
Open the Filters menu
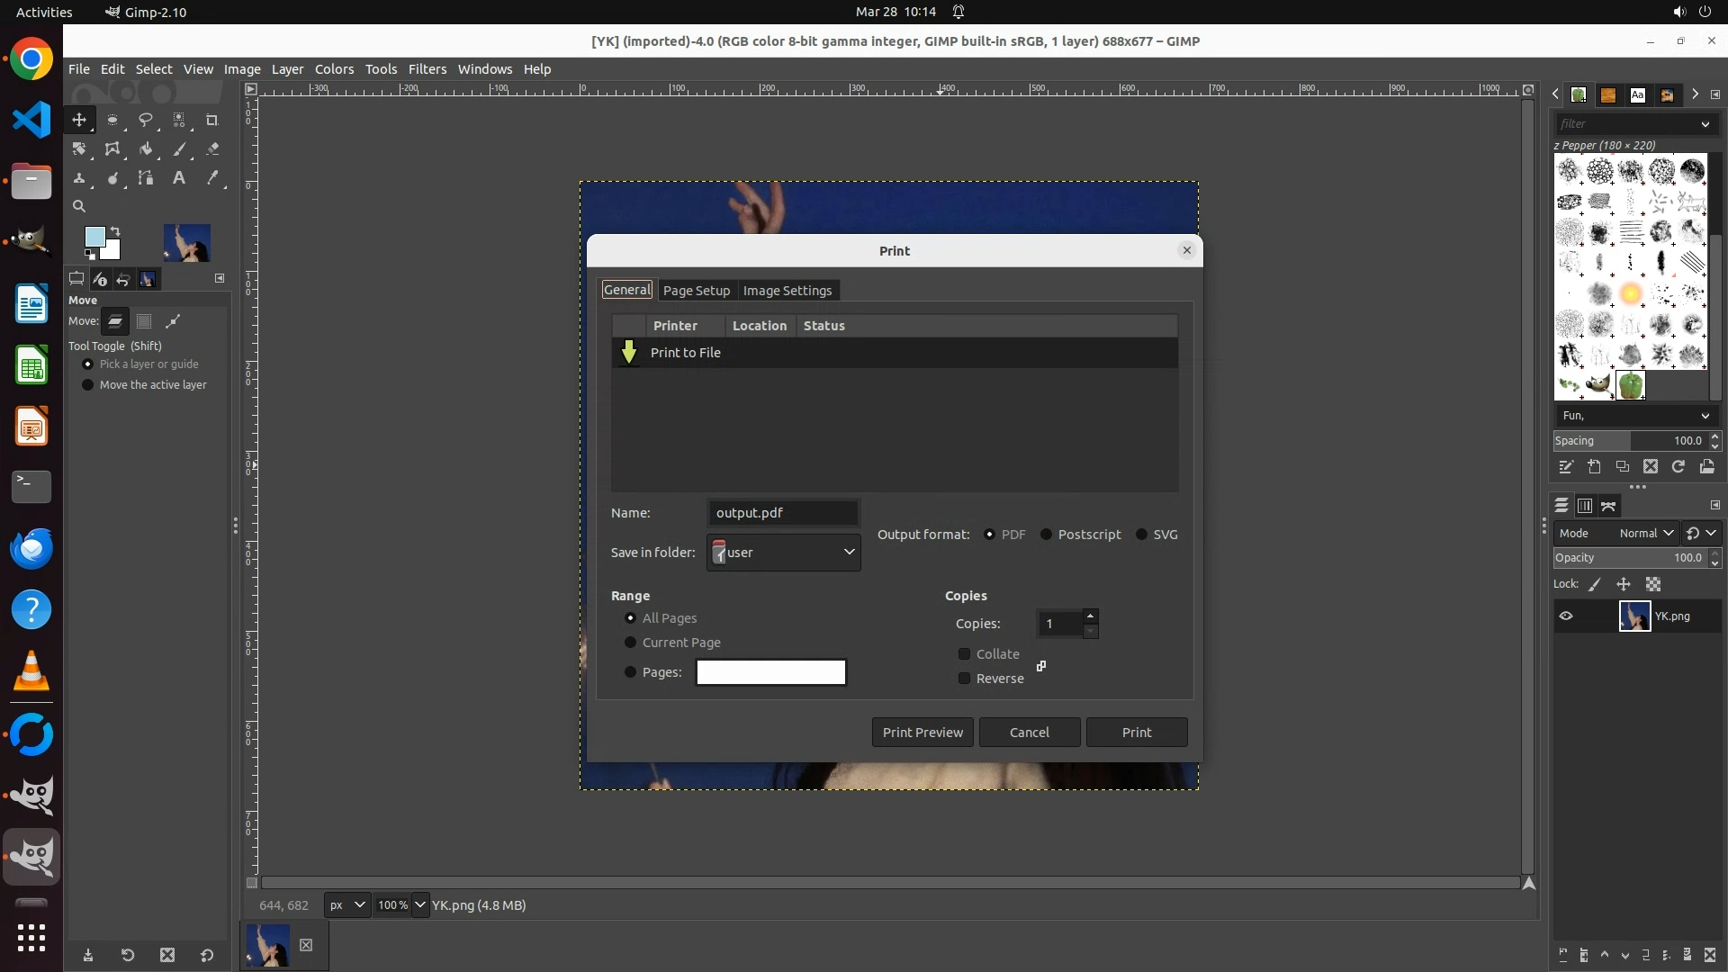(427, 69)
